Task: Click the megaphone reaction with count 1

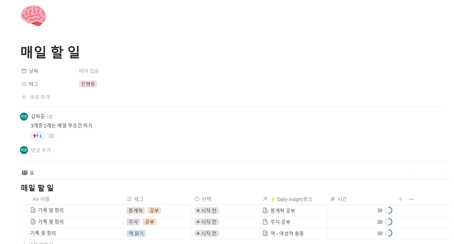Action: tap(38, 136)
